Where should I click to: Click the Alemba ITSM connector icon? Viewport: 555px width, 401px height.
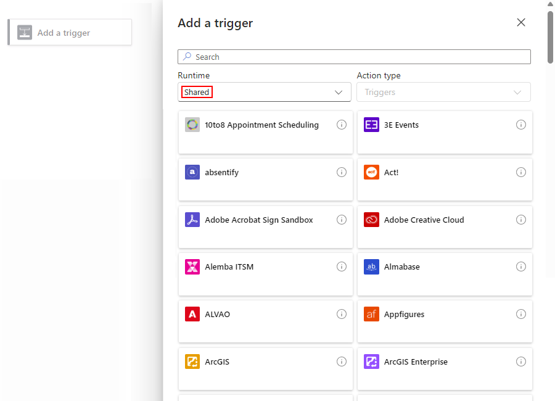click(x=192, y=267)
